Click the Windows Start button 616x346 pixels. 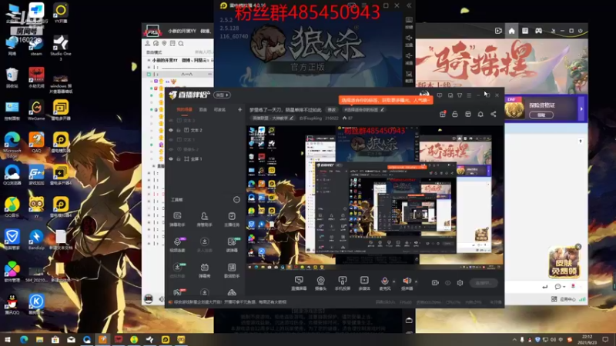(x=8, y=340)
